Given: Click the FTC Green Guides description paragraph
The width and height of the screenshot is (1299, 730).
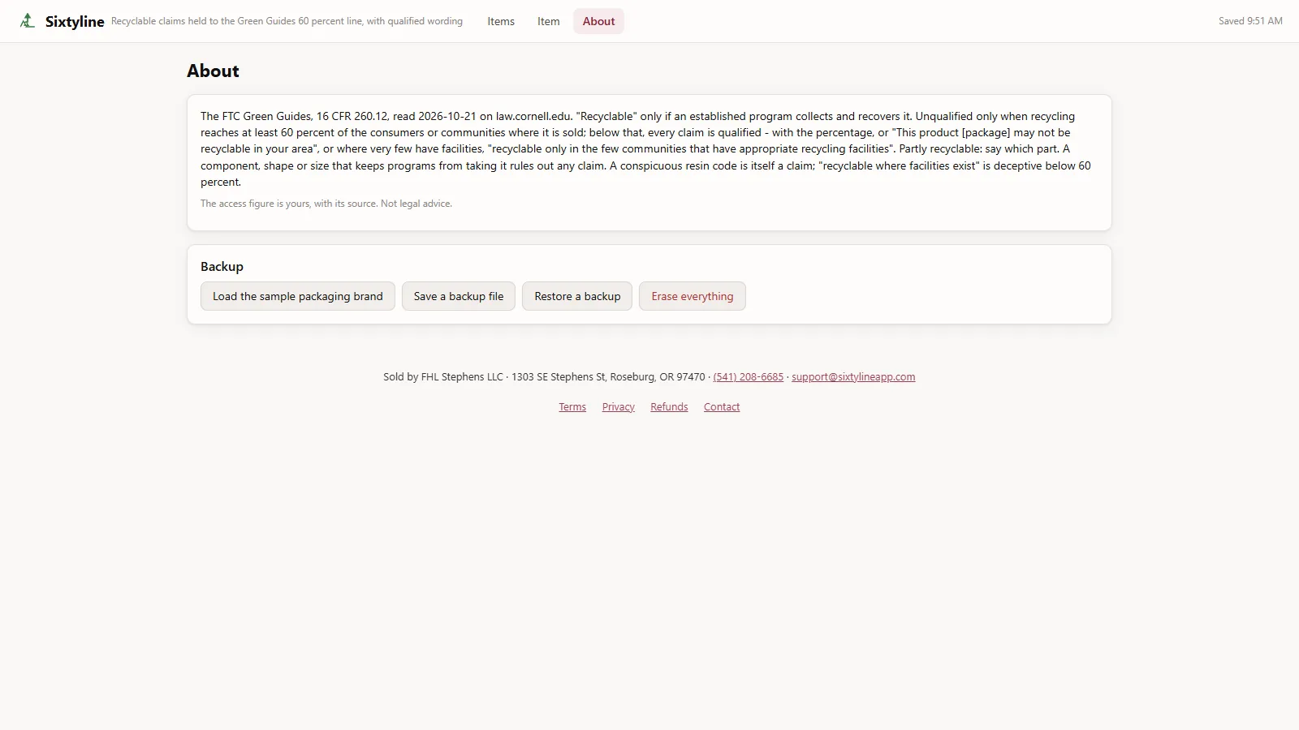Looking at the screenshot, I should 649,149.
